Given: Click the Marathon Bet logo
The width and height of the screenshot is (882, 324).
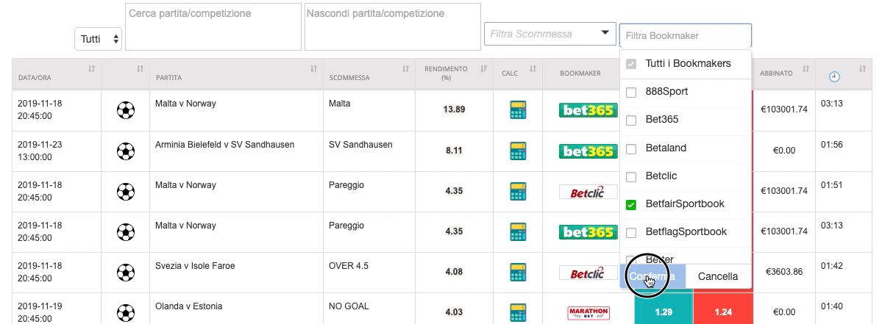Looking at the screenshot, I should (588, 313).
